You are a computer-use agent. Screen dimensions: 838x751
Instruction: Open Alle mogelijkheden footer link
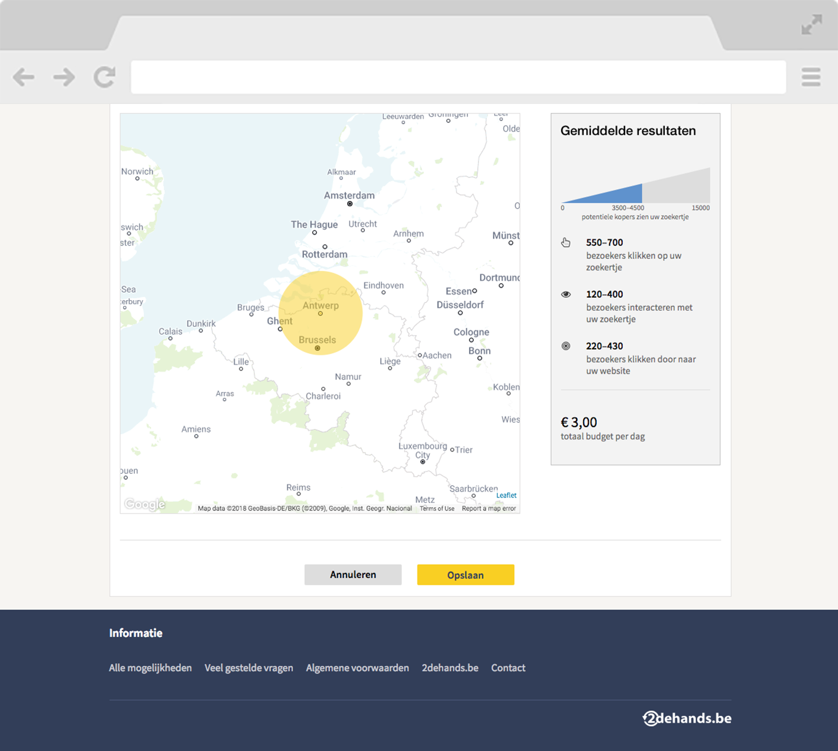[150, 668]
